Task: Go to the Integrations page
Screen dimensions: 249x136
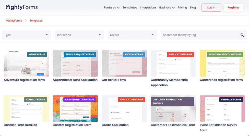Action: [148, 8]
